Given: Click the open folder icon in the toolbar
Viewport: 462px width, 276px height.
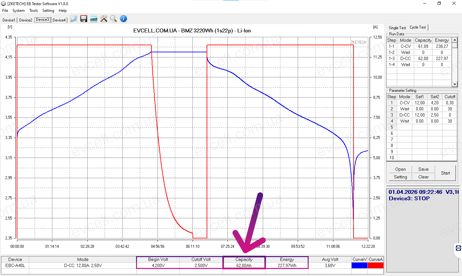Looking at the screenshot, I should tap(73, 19).
